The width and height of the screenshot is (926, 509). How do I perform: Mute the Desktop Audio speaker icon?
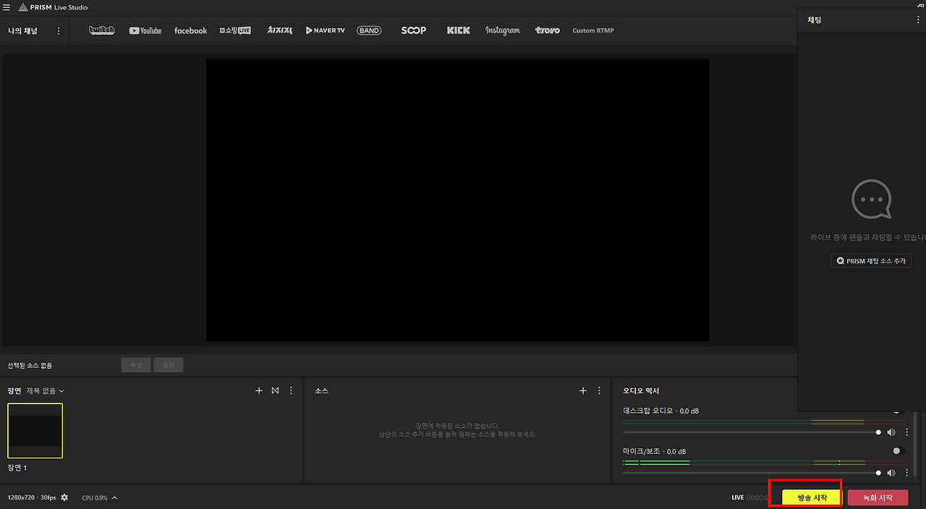click(x=891, y=432)
